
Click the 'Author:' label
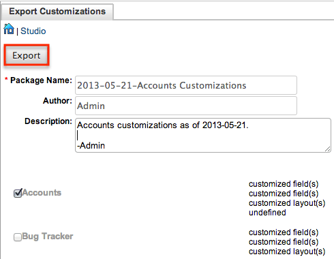tap(57, 101)
